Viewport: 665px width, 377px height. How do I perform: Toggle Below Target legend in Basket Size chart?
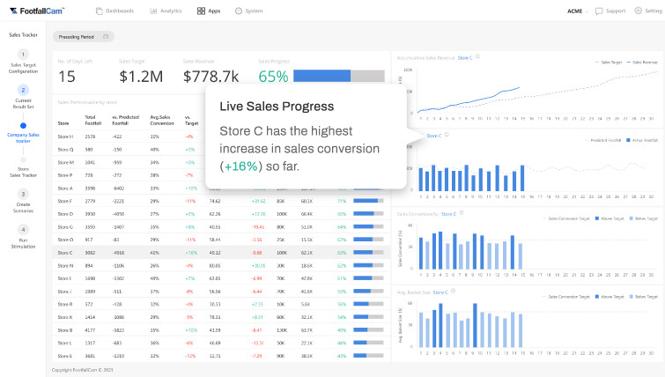(x=643, y=297)
